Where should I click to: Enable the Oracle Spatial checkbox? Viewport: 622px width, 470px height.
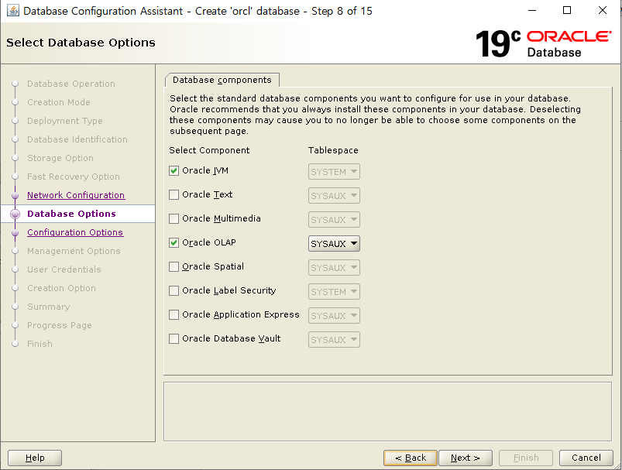click(174, 267)
